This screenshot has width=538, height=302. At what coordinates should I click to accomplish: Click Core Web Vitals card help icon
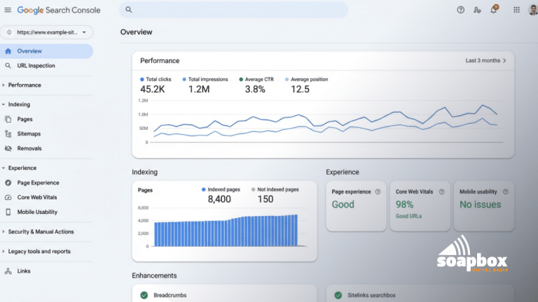tap(441, 192)
